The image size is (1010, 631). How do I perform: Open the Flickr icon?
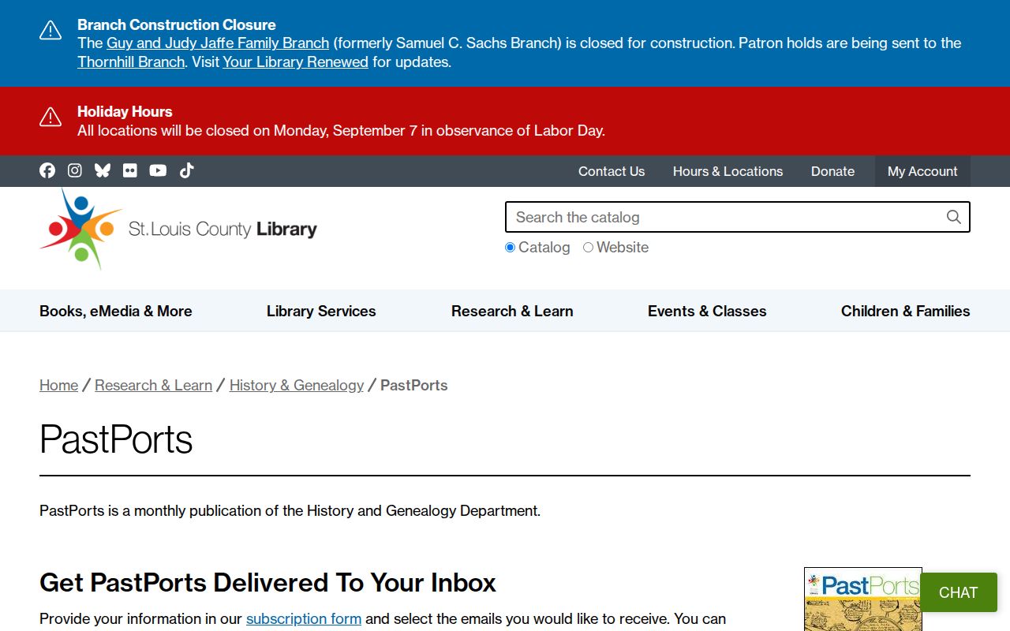tap(130, 170)
